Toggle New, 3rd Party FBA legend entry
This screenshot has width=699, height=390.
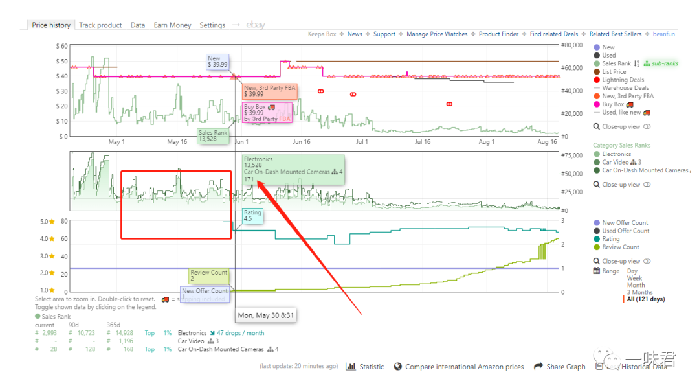(x=624, y=96)
